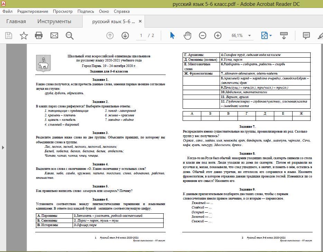
Task: Select the highlighter pen tool
Action: [320, 36]
